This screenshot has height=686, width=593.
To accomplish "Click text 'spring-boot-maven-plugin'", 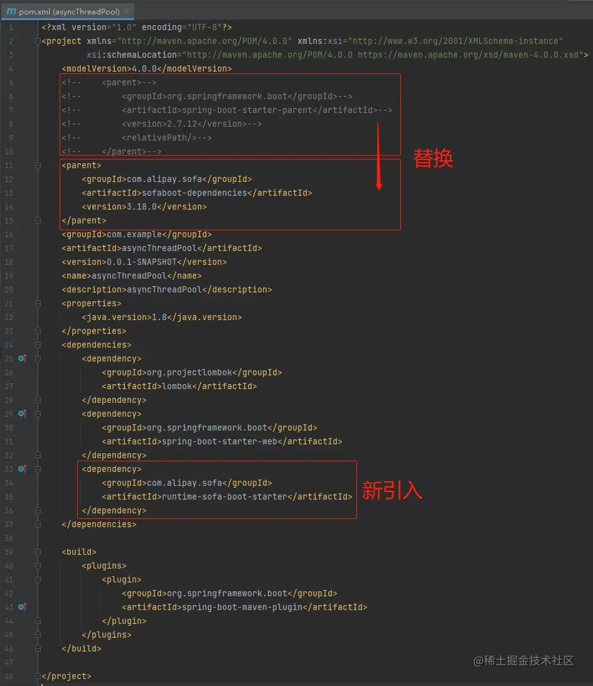I will click(x=242, y=608).
